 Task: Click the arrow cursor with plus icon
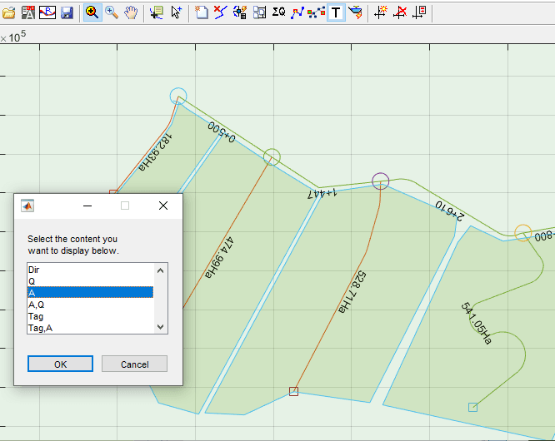[x=176, y=12]
